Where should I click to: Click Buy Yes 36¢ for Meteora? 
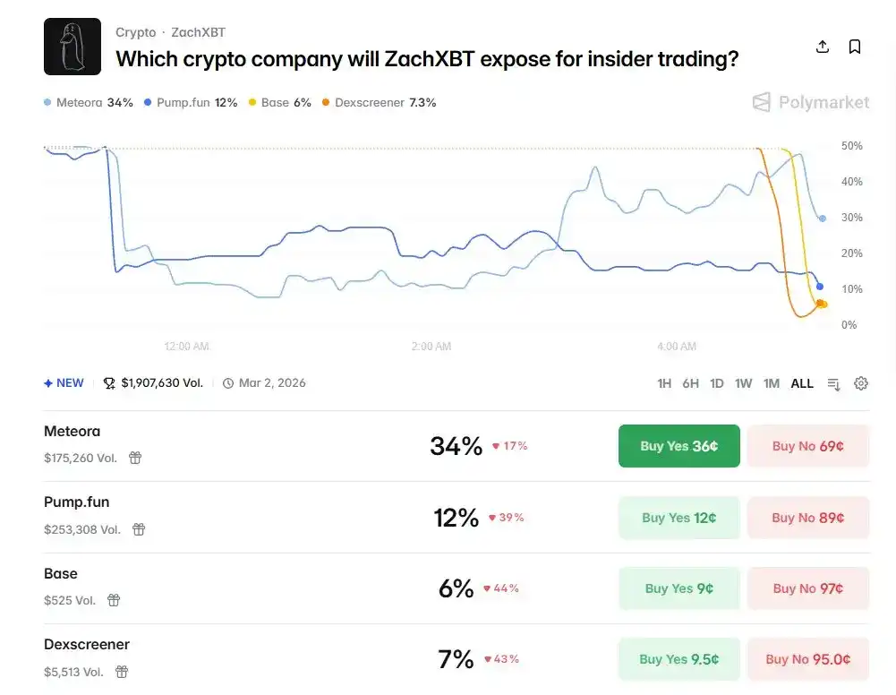(x=678, y=445)
